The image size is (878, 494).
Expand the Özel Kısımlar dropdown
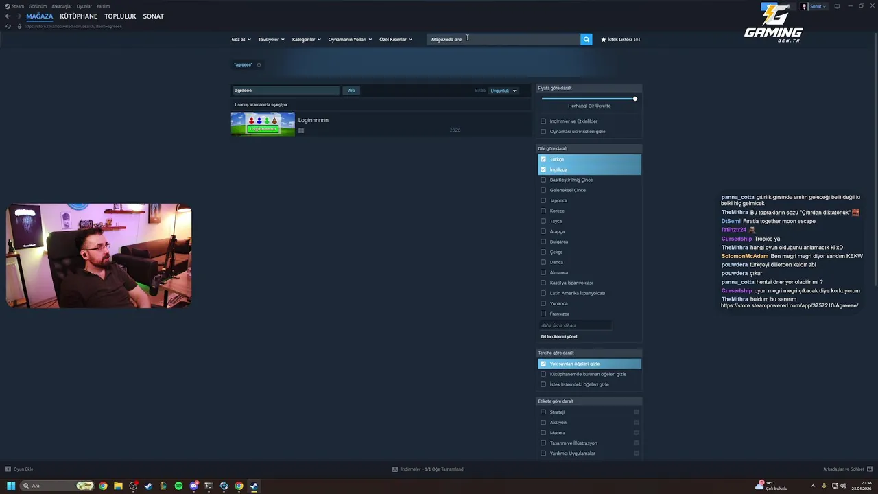point(396,40)
